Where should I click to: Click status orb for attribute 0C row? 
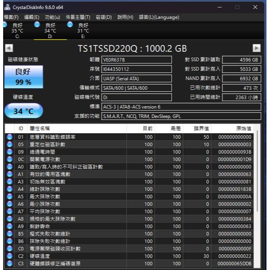pyautogui.click(x=10, y=159)
